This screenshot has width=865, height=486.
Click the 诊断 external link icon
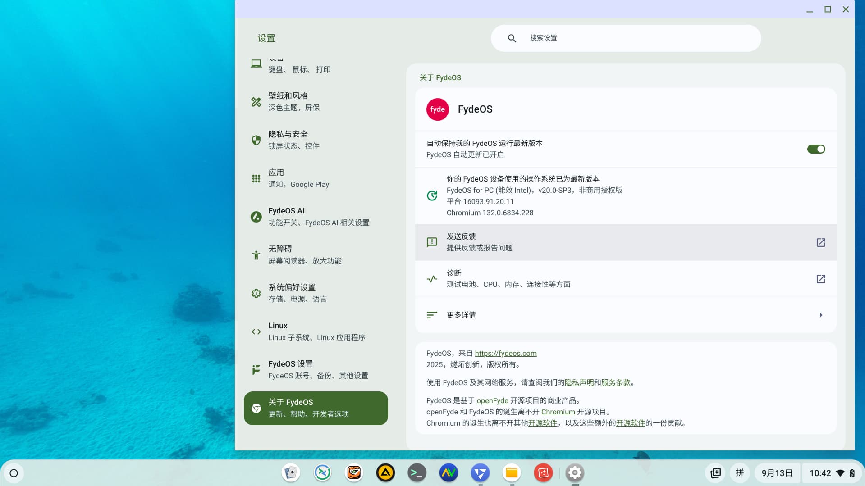pyautogui.click(x=821, y=279)
